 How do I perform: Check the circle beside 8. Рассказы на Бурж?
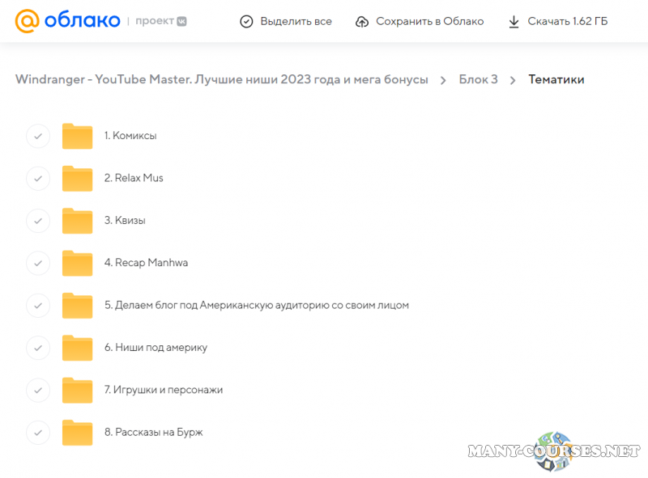tap(38, 432)
